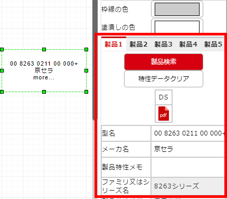The height and width of the screenshot is (199, 227).
Task: Select the 型名 label cell
Action: click(126, 133)
